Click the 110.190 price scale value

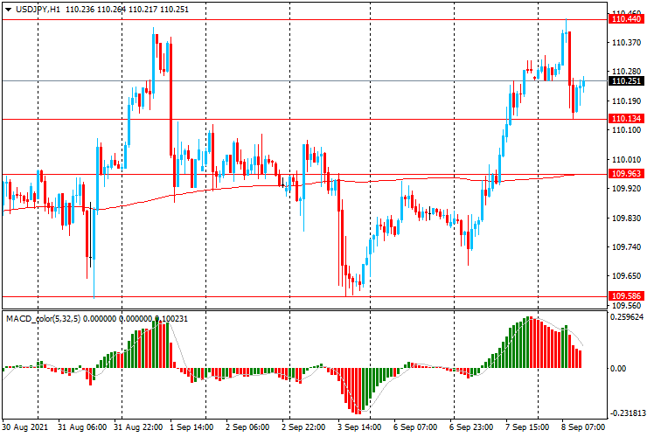[626, 101]
